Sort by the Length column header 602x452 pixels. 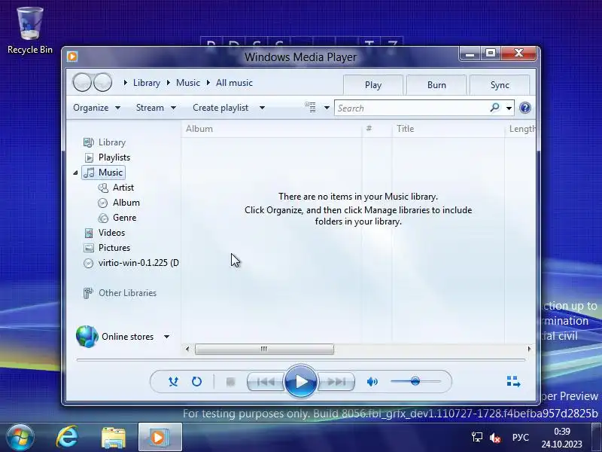pyautogui.click(x=520, y=129)
